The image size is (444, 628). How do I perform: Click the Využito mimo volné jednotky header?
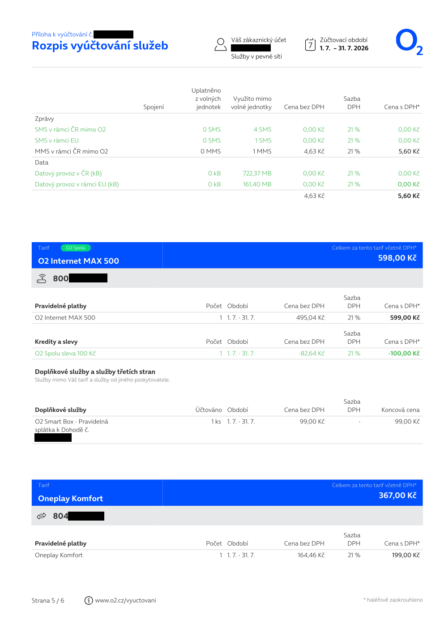pyautogui.click(x=252, y=103)
